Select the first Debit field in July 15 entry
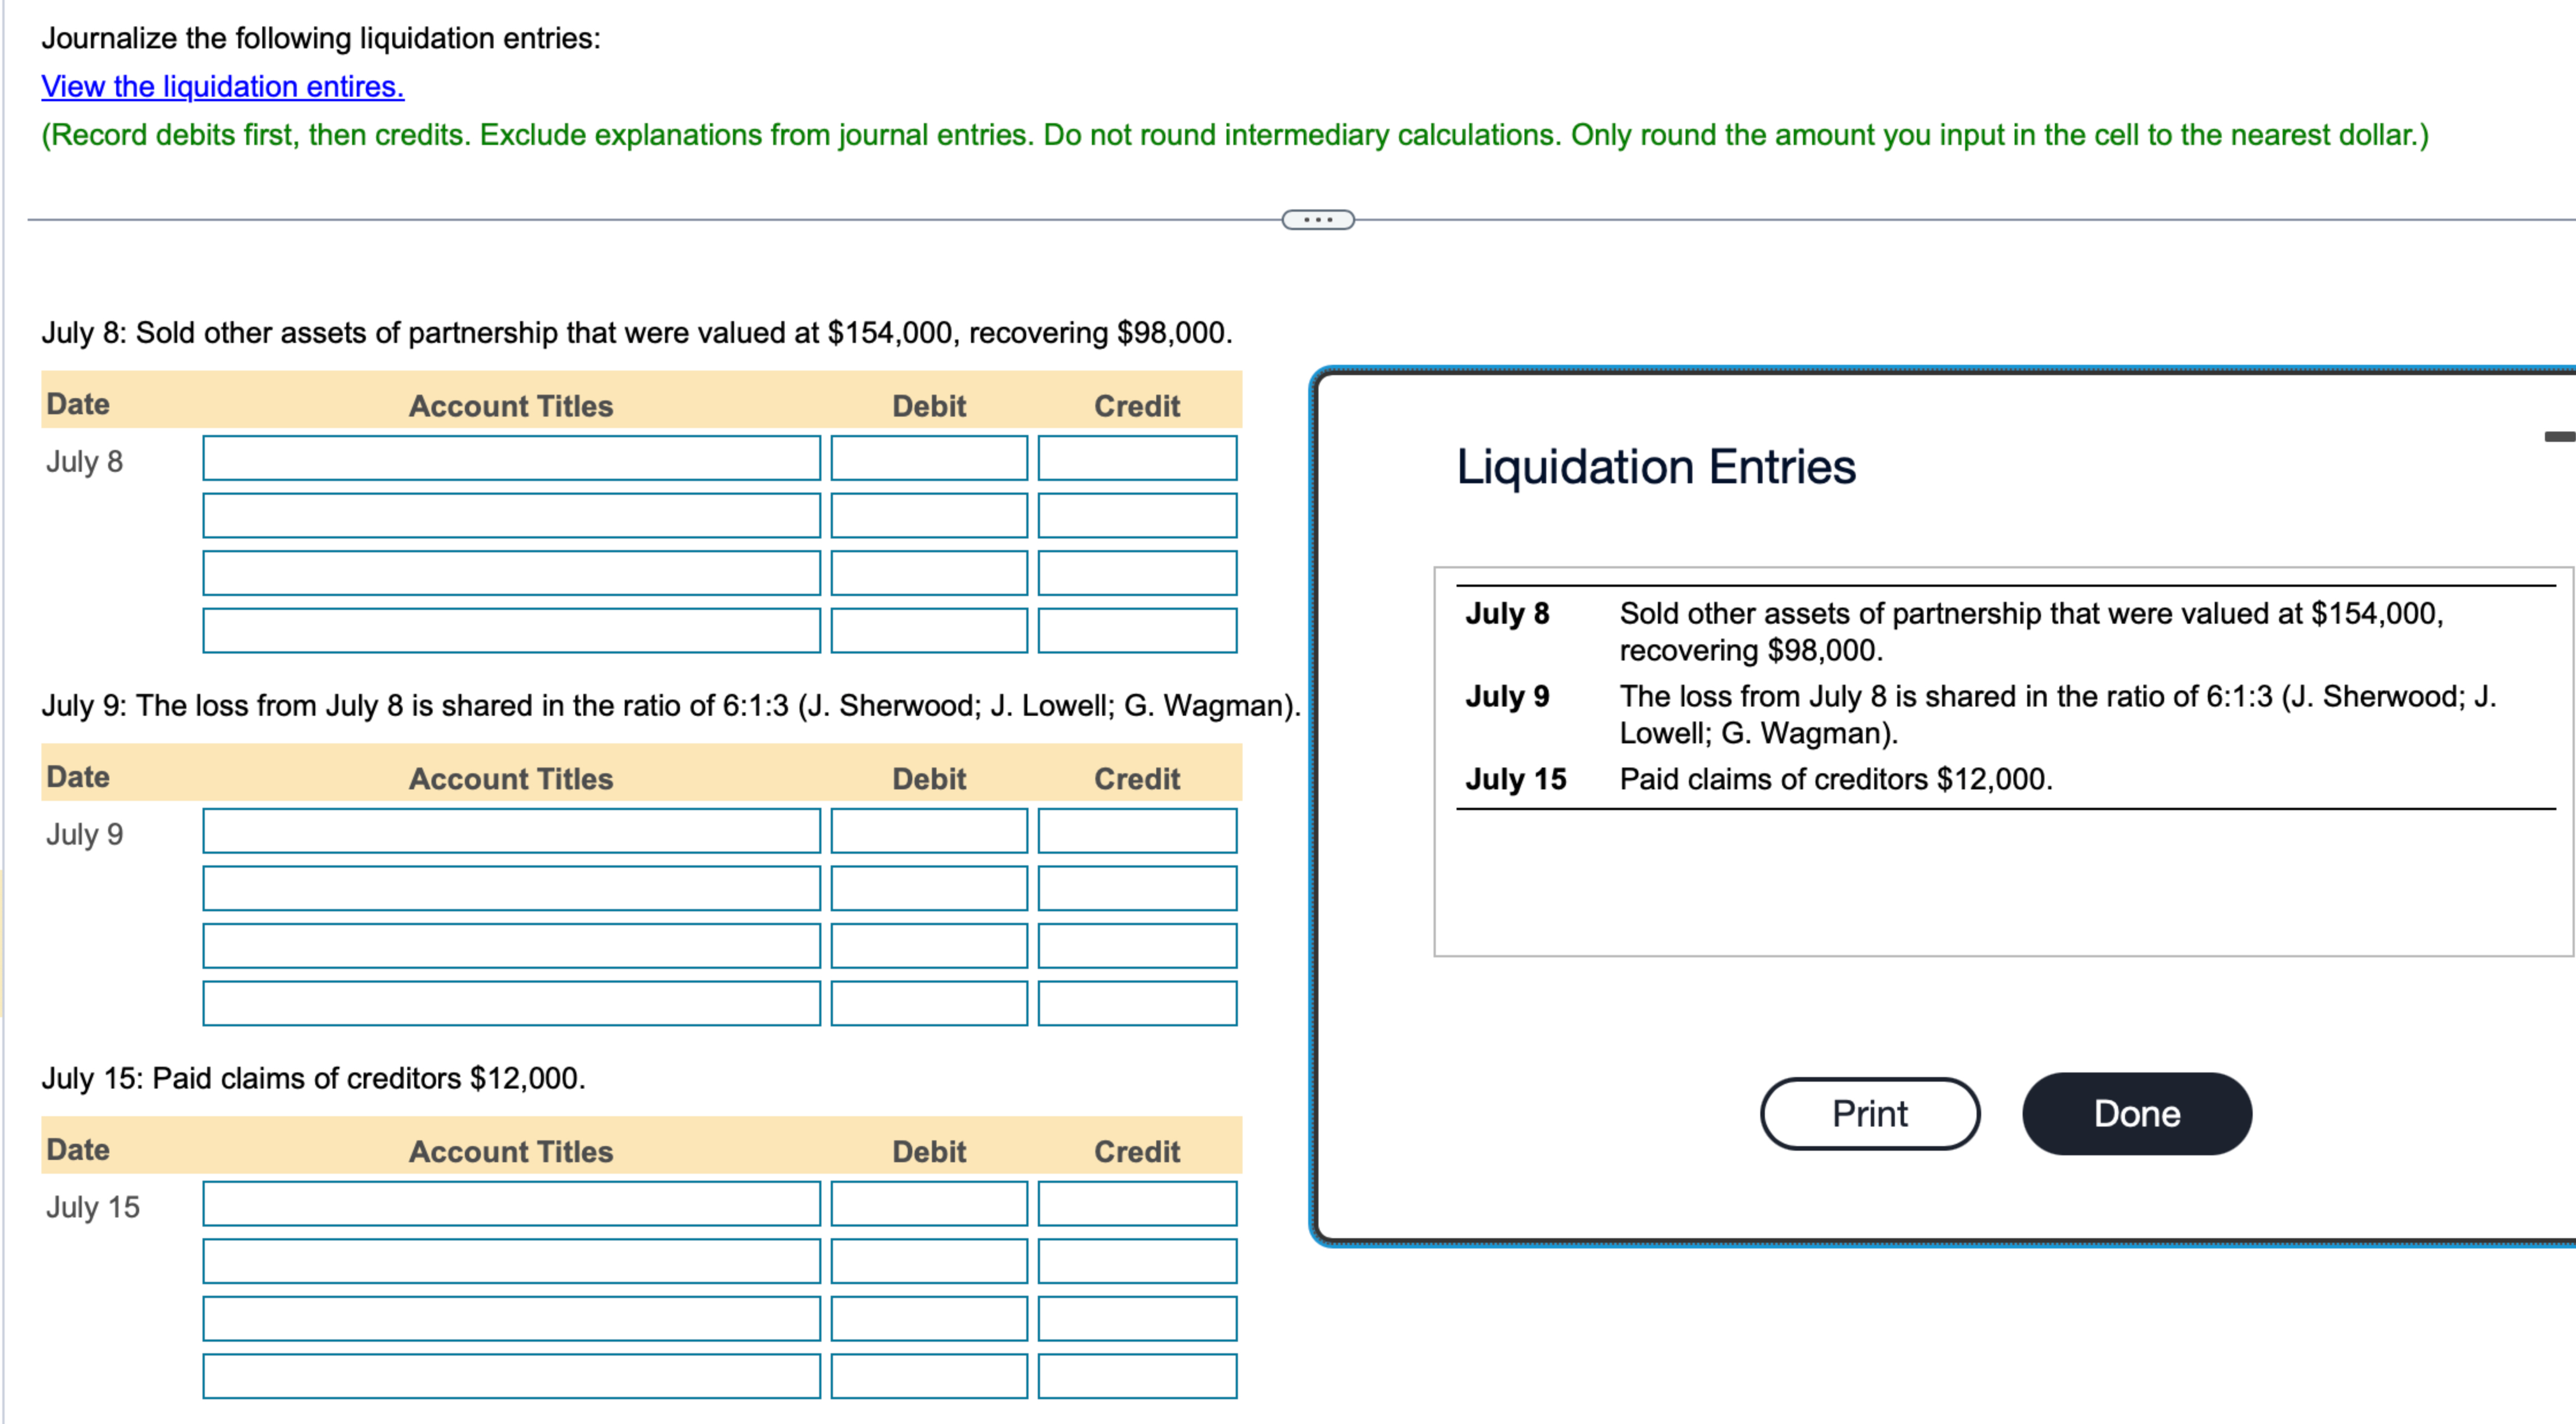This screenshot has height=1424, width=2576. (x=928, y=1204)
